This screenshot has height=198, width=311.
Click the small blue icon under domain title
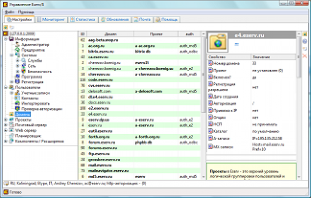tap(237, 45)
